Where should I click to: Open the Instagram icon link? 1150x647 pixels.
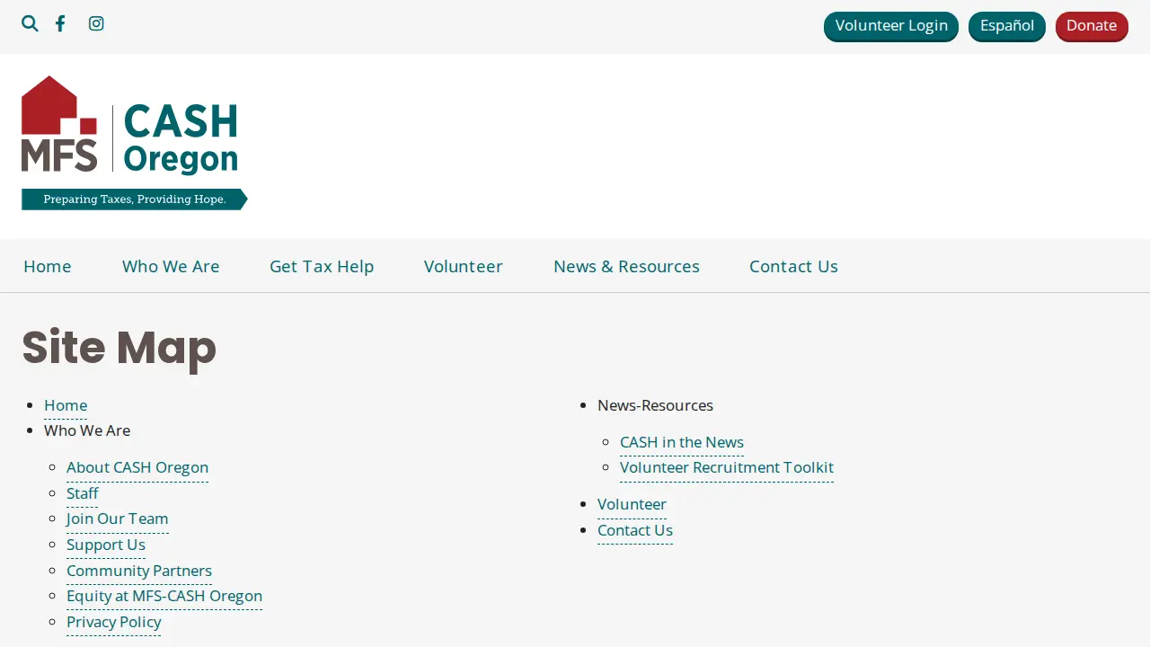[x=96, y=23]
